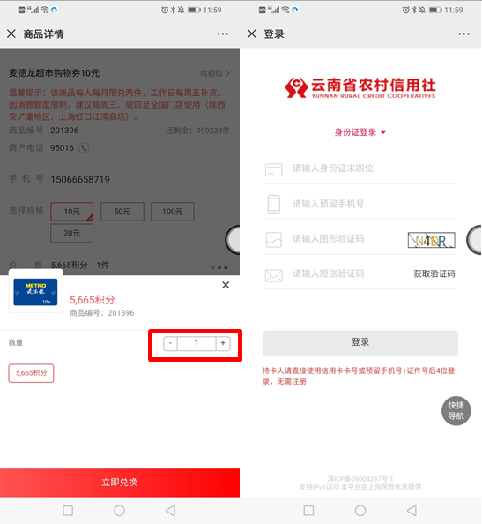Viewport: 482px width, 524px height.
Task: Focus the 请输入预留手机号 phone input field
Action: pyautogui.click(x=360, y=204)
